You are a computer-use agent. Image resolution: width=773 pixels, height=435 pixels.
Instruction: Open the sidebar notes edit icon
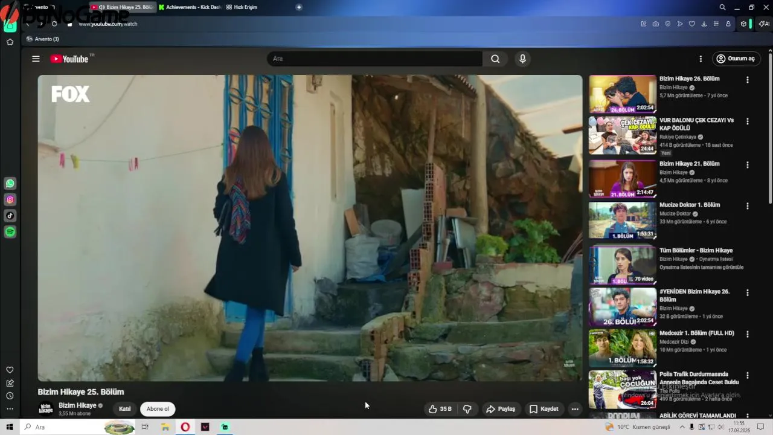[10, 383]
